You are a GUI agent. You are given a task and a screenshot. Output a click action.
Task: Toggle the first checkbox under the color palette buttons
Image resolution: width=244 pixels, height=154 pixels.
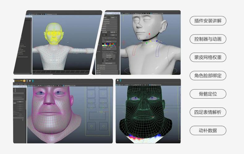(104, 59)
